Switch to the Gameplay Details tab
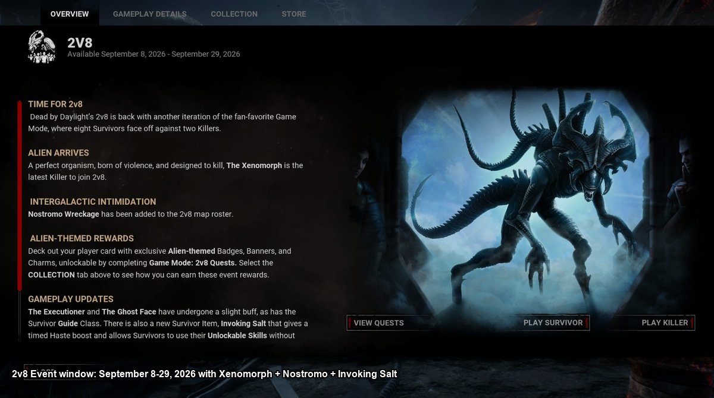Image resolution: width=714 pixels, height=398 pixels. click(x=149, y=14)
